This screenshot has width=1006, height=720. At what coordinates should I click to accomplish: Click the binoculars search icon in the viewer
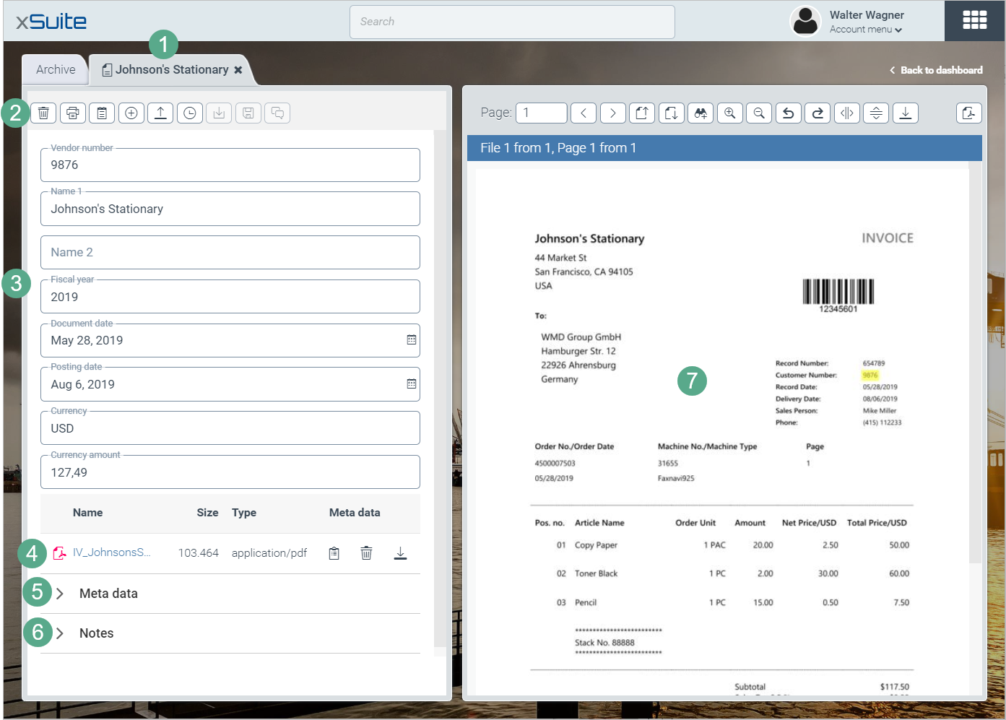[x=701, y=113]
